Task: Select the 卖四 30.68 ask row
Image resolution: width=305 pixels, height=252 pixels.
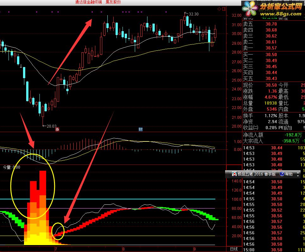Action: pos(274,30)
